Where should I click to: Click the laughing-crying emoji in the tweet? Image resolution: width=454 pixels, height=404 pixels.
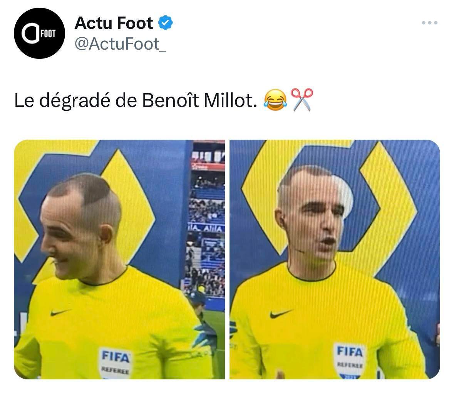point(275,100)
